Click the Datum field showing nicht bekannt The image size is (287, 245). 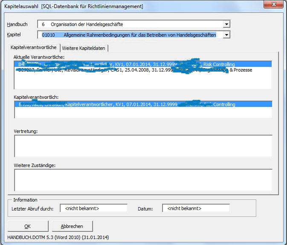pos(196,208)
